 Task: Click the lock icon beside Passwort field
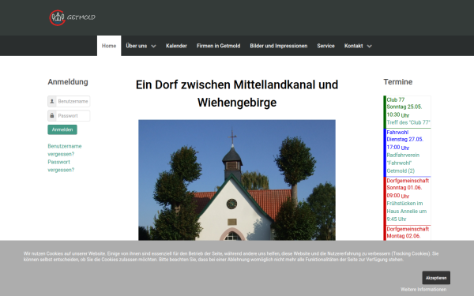[x=52, y=116]
